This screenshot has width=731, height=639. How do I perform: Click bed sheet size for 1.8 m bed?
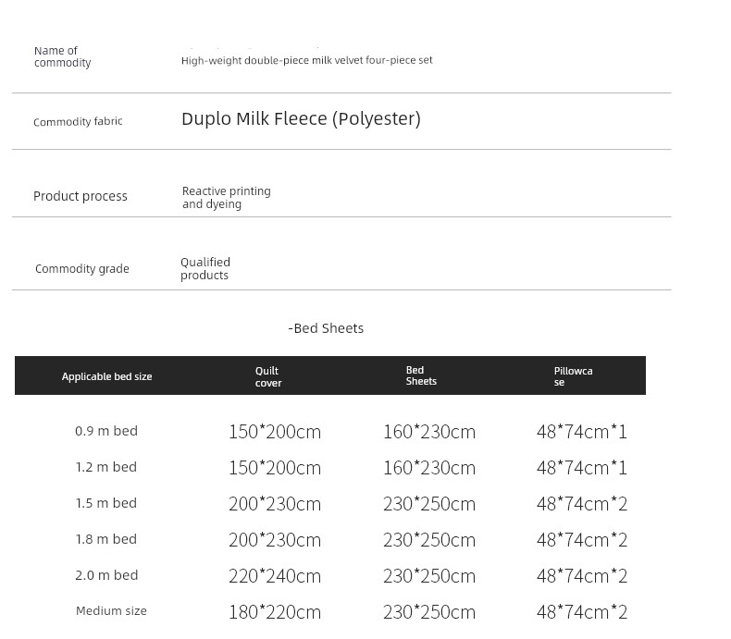click(x=429, y=540)
